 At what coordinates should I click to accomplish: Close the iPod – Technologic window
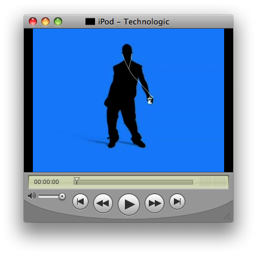[x=33, y=21]
